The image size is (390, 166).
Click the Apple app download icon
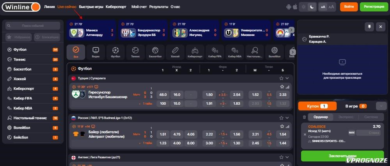pos(295,7)
